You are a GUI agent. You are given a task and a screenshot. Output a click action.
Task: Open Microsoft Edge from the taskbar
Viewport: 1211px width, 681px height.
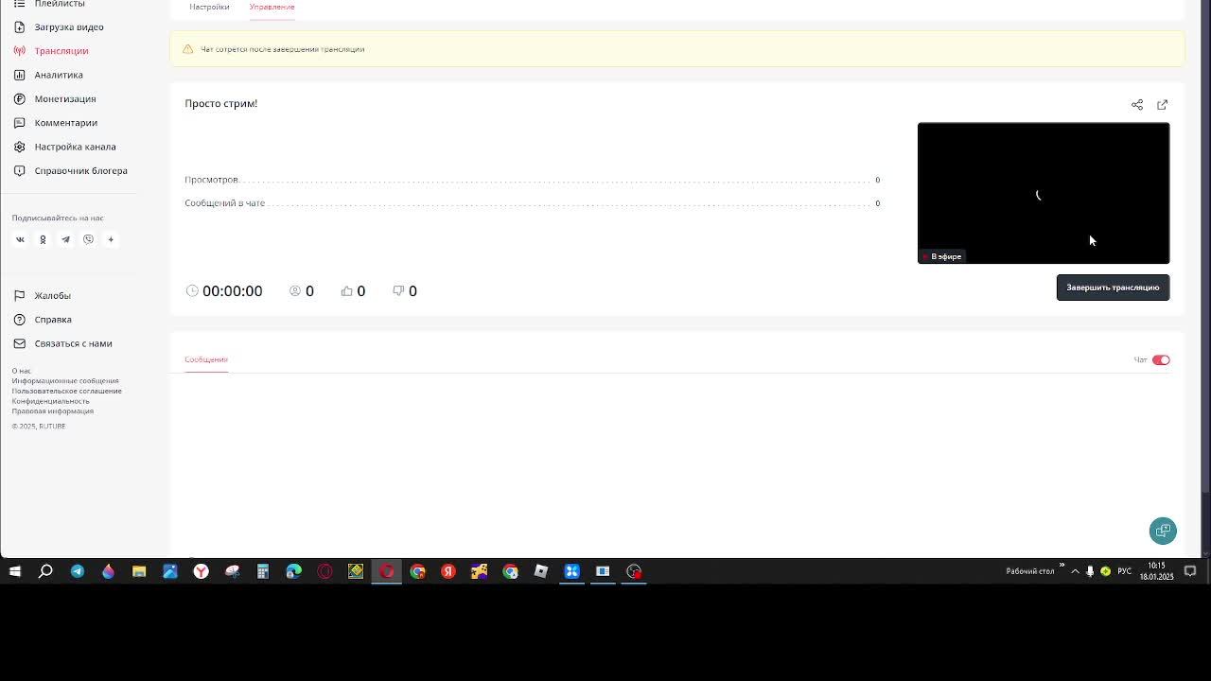[293, 571]
